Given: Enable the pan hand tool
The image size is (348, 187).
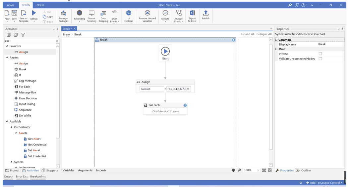Looking at the screenshot, I should (x=233, y=170).
